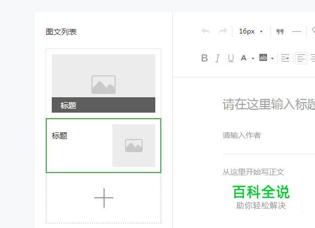315x228 pixels.
Task: Expand the font color dropdown arrow
Action: tap(253, 58)
